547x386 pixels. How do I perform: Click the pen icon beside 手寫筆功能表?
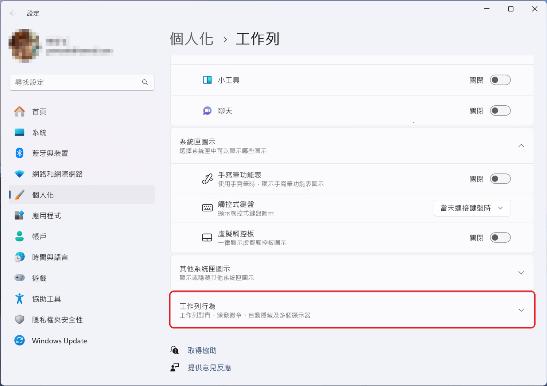(x=207, y=179)
